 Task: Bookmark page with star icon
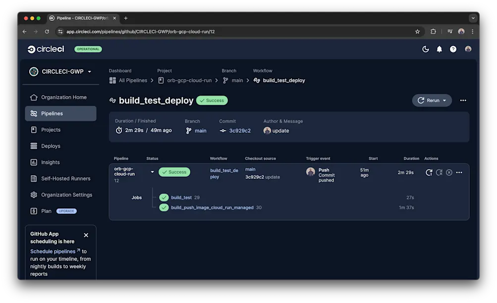point(417,32)
